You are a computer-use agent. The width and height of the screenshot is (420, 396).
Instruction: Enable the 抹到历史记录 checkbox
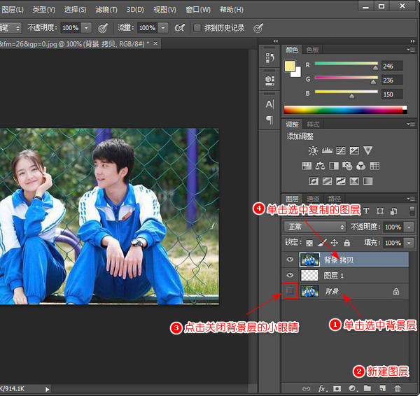pyautogui.click(x=197, y=27)
